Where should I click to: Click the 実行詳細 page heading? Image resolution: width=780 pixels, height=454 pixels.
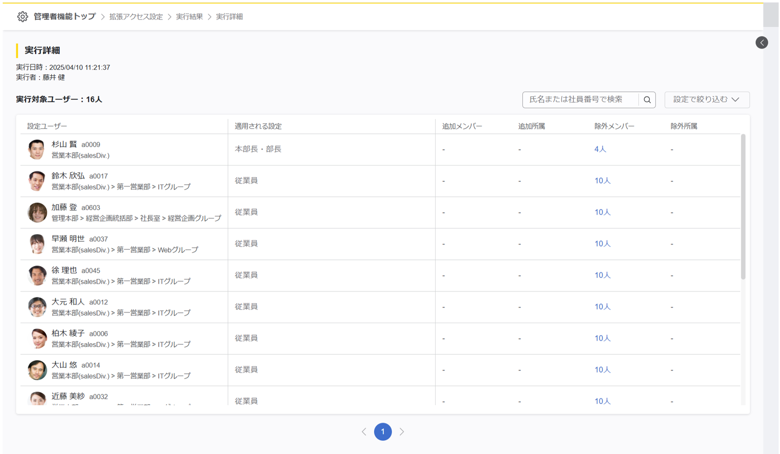click(x=42, y=50)
